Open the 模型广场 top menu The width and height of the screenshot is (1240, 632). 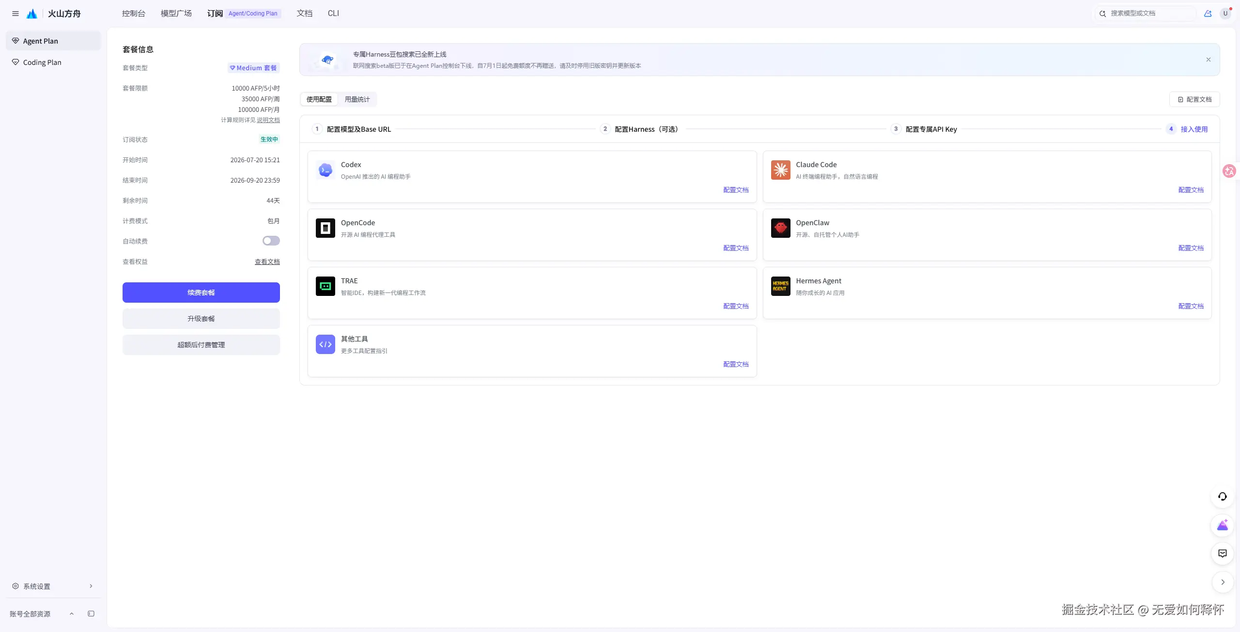pyautogui.click(x=176, y=14)
